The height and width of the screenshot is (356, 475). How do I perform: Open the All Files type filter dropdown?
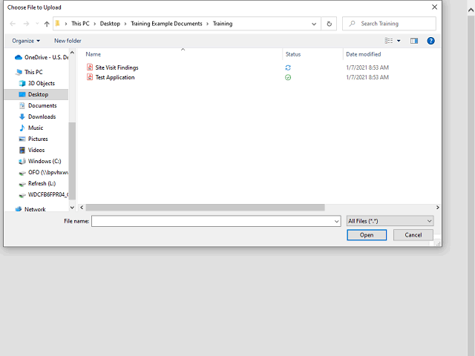(390, 221)
